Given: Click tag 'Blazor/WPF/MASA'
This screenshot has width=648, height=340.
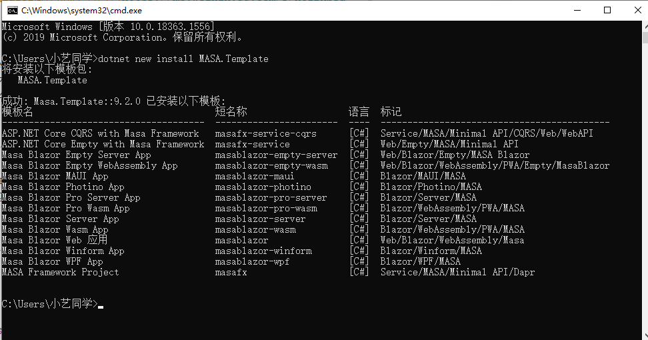Looking at the screenshot, I should [420, 262].
